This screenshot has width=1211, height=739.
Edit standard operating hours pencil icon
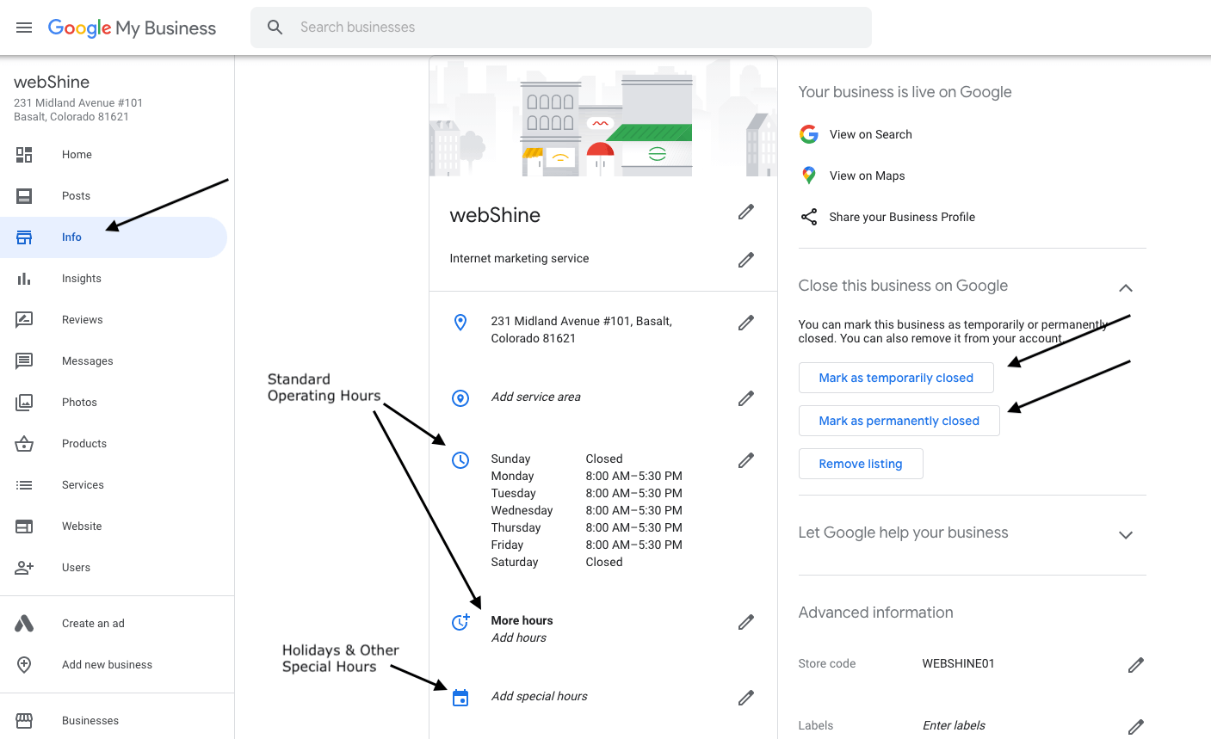[745, 460]
